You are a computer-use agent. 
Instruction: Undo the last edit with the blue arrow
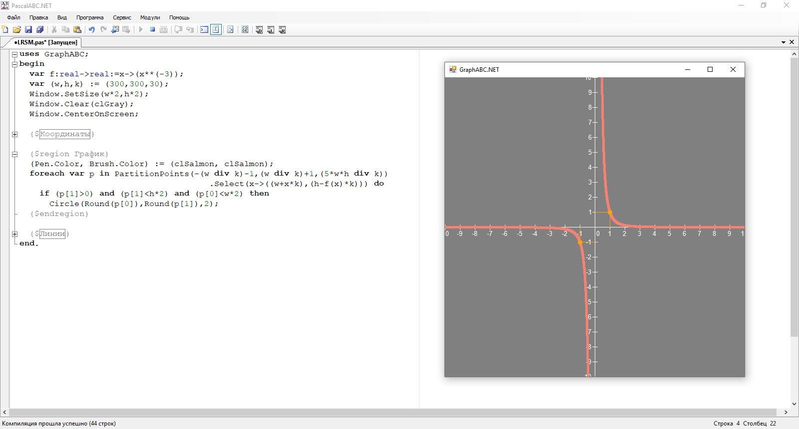click(x=91, y=30)
